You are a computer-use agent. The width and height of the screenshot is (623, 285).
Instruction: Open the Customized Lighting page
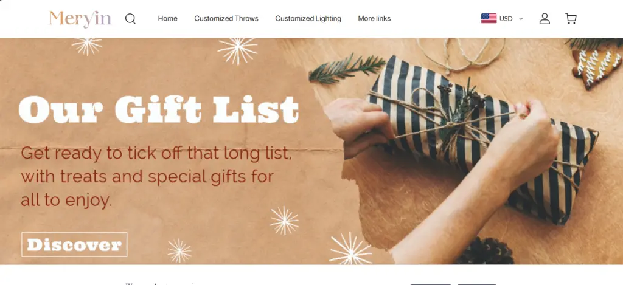pyautogui.click(x=308, y=19)
